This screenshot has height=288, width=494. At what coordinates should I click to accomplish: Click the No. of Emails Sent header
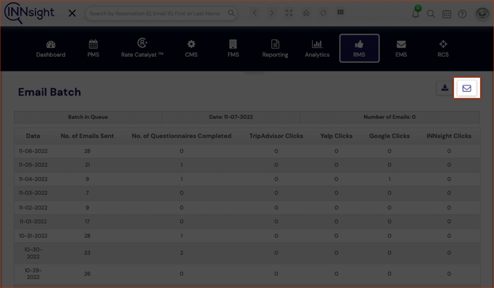(x=87, y=136)
